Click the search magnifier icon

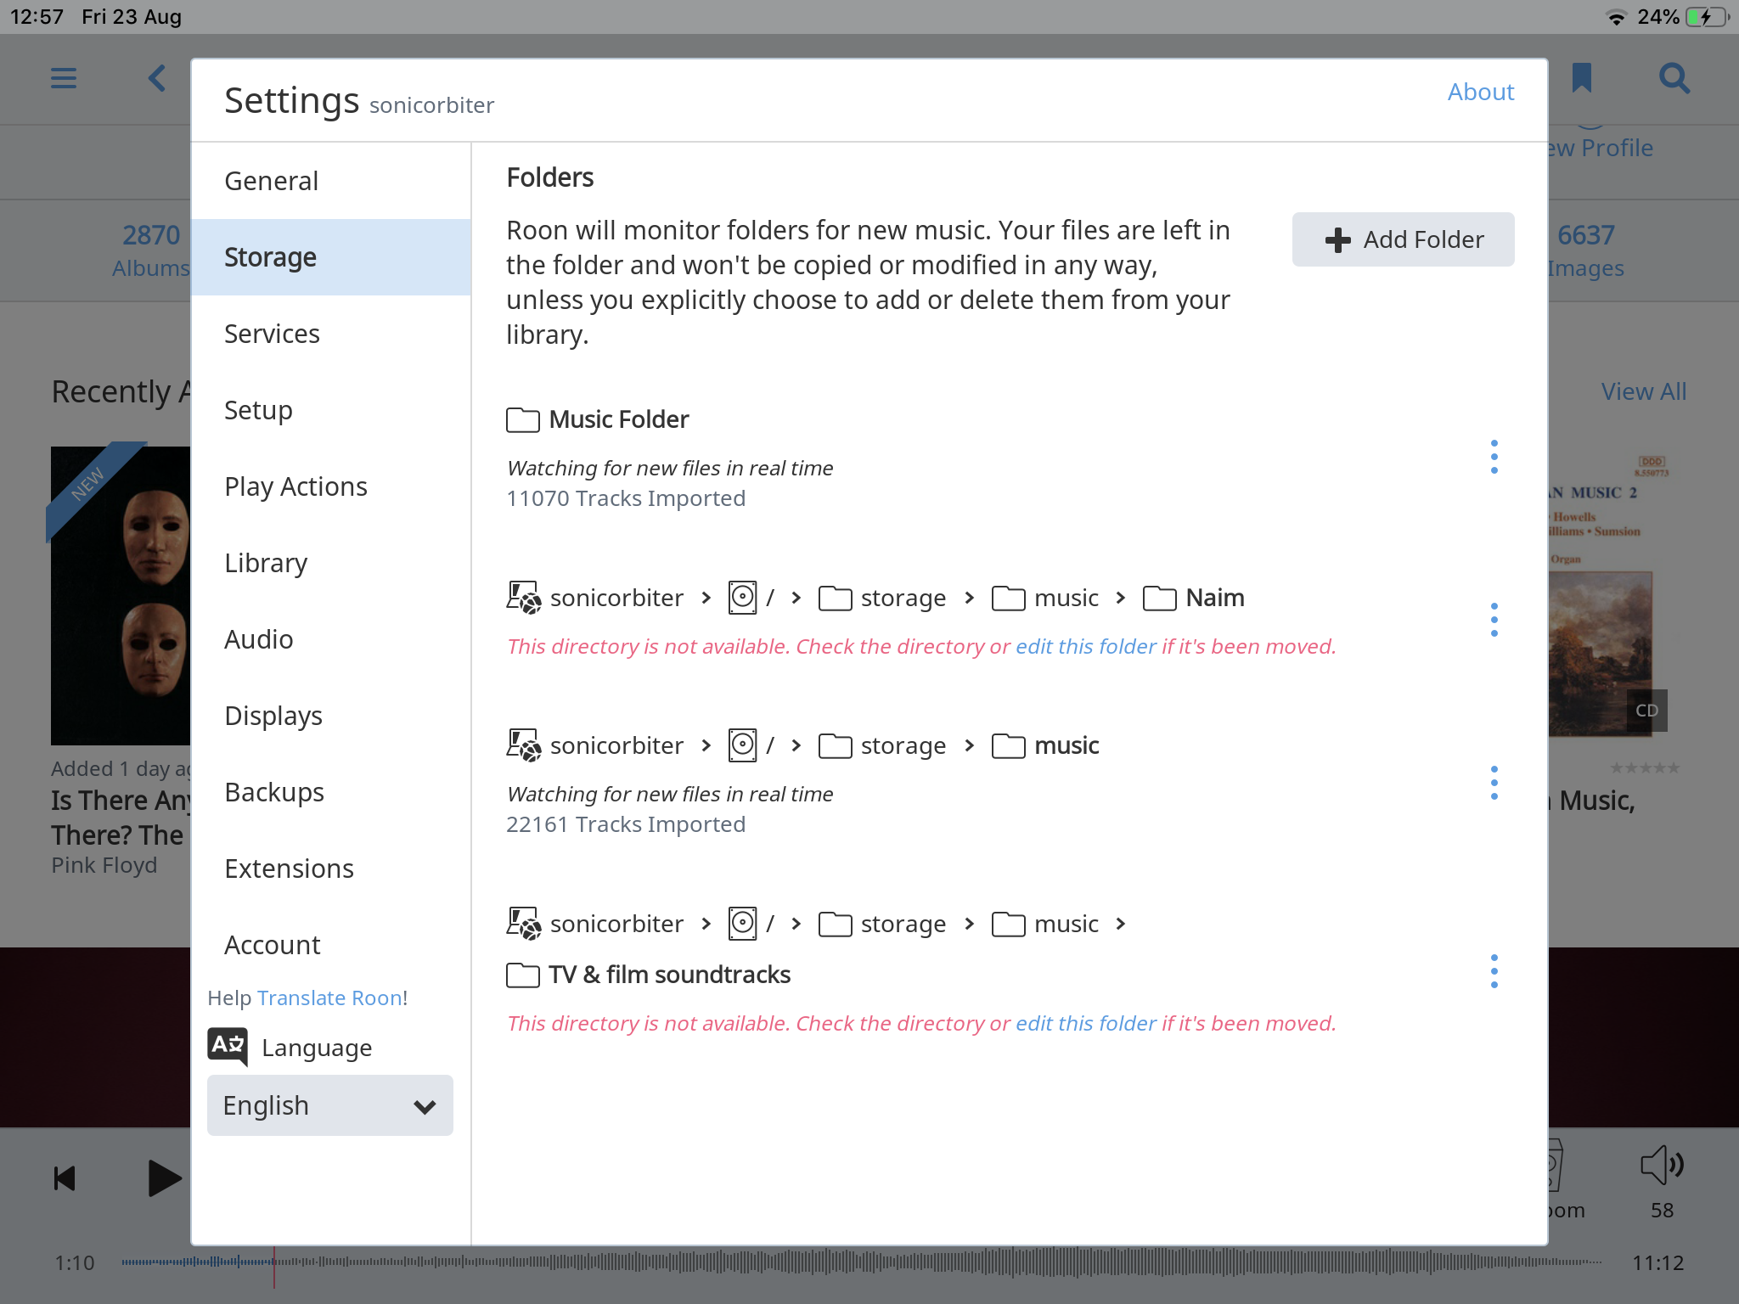[1674, 78]
